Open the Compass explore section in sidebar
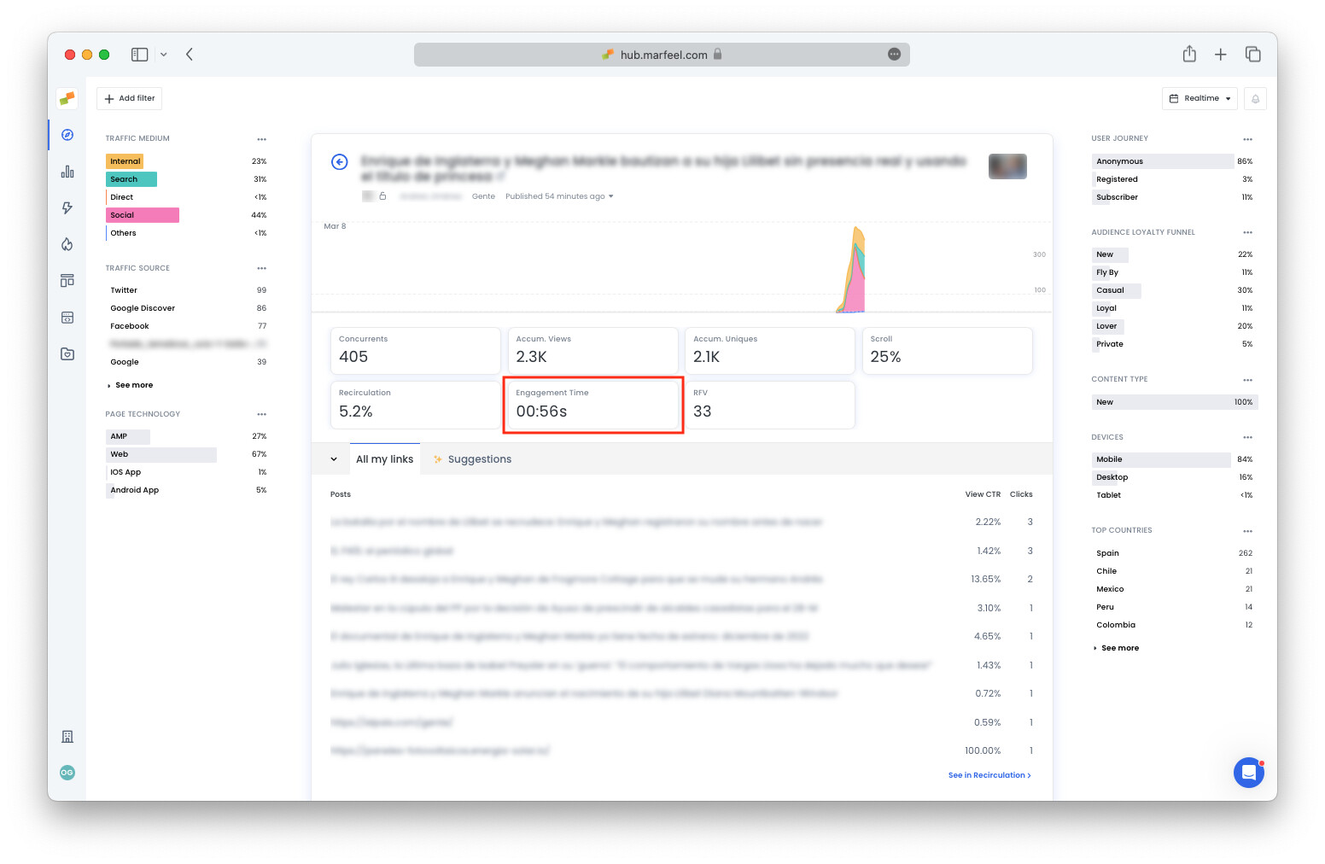Screen dimensions: 1325x864 pyautogui.click(x=67, y=135)
